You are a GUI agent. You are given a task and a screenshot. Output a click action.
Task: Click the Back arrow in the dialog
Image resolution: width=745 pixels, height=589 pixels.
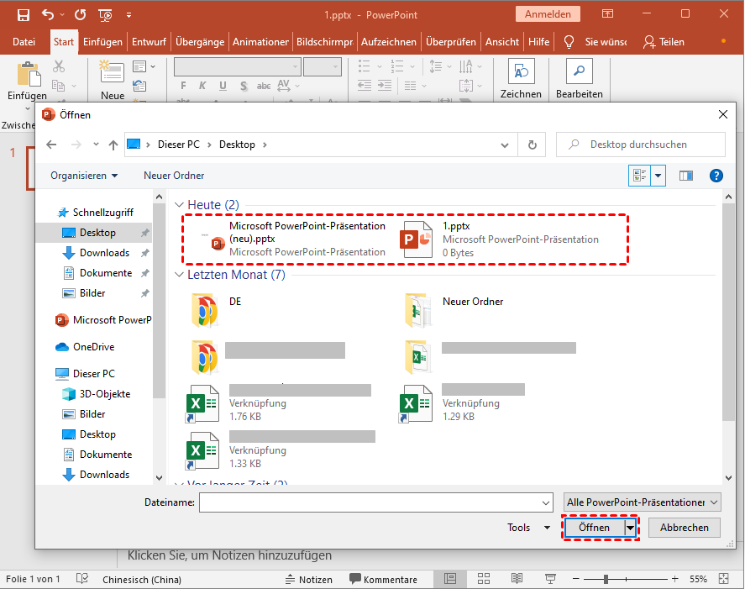51,145
